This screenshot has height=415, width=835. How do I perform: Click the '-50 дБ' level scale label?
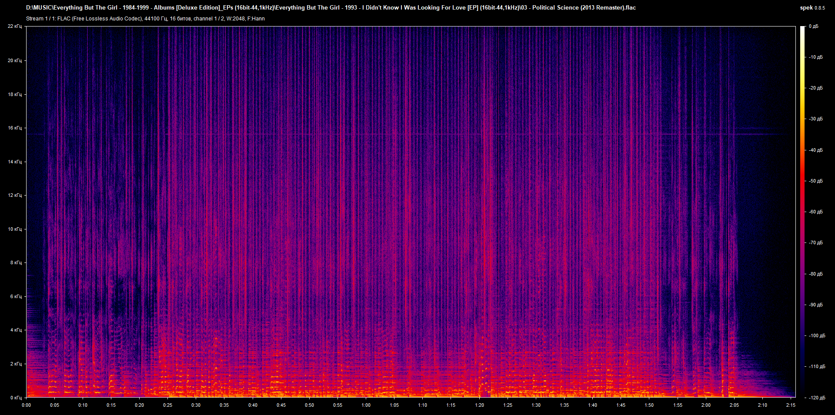pyautogui.click(x=816, y=181)
